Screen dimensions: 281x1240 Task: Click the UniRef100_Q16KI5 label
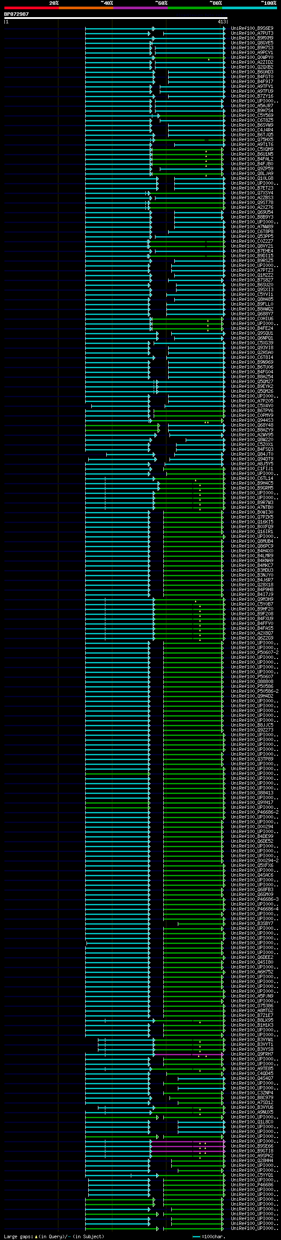pyautogui.click(x=252, y=522)
